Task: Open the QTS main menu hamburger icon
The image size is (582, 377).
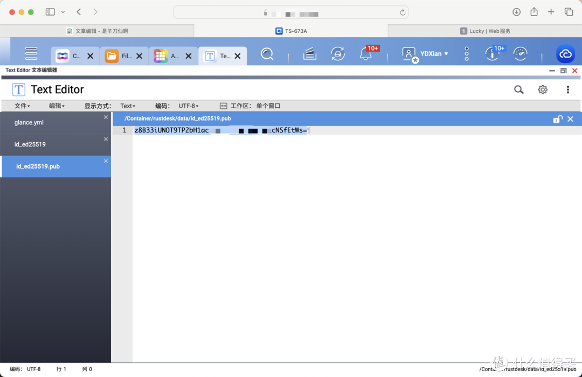Action: [31, 54]
